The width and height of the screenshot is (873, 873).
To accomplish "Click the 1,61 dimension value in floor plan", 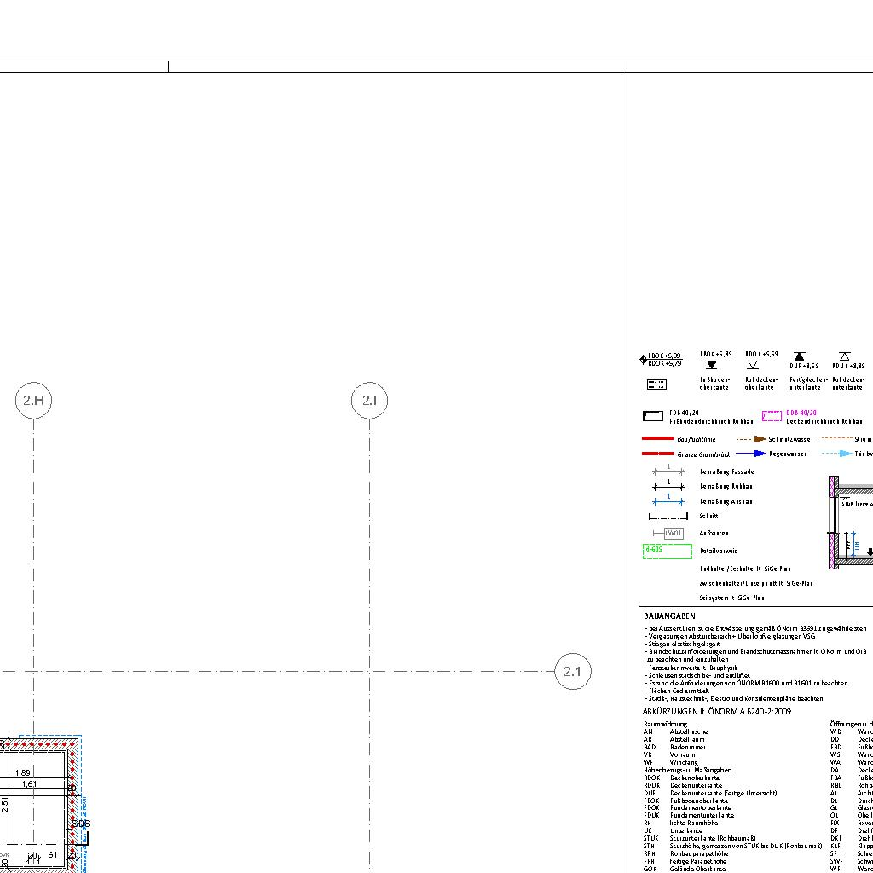I will [x=29, y=784].
